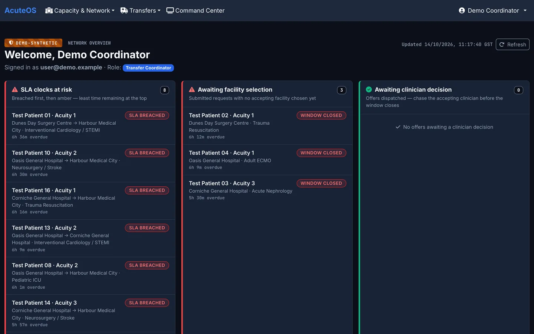Open Test Patient 03 · Acuity 3 request

(268, 190)
